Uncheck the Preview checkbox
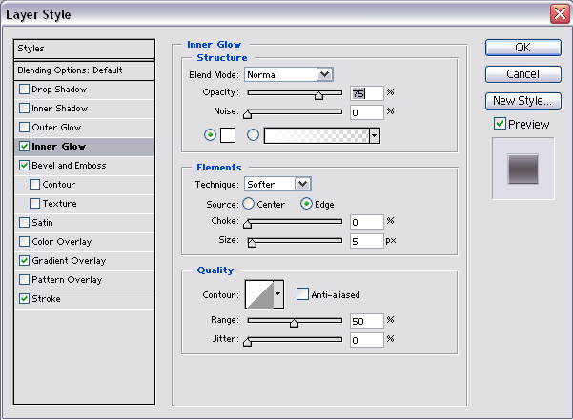This screenshot has width=573, height=420. pyautogui.click(x=500, y=124)
